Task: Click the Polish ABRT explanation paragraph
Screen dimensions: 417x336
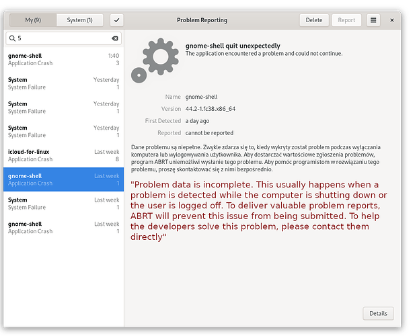Action: pyautogui.click(x=256, y=159)
